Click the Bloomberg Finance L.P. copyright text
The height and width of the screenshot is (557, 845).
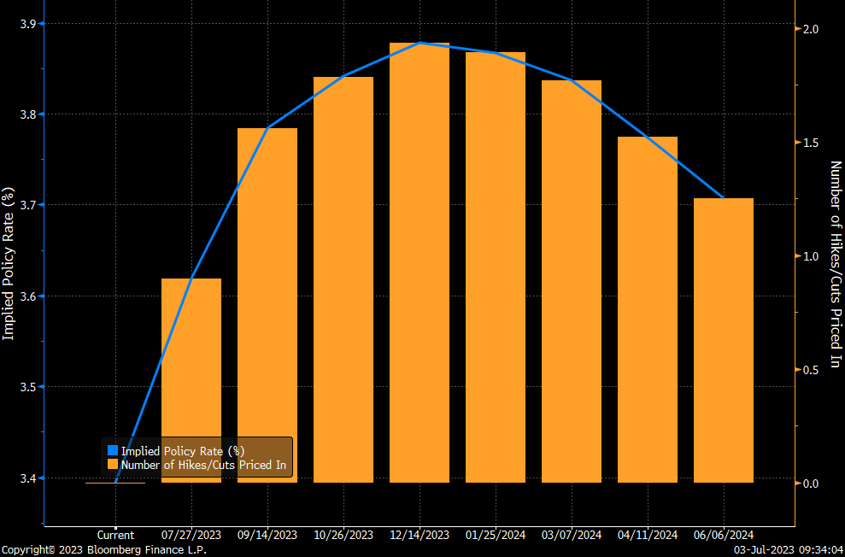[103, 550]
